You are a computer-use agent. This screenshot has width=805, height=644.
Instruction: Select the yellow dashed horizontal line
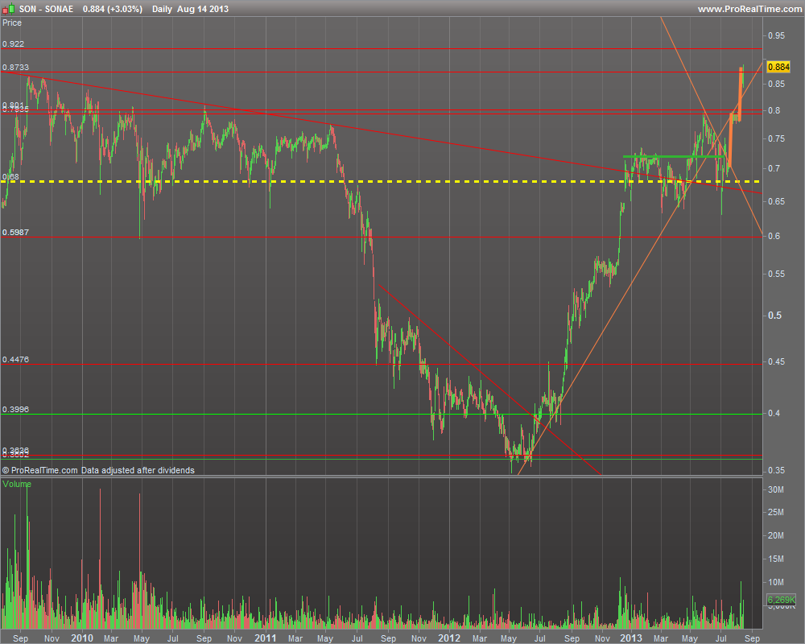(x=381, y=181)
